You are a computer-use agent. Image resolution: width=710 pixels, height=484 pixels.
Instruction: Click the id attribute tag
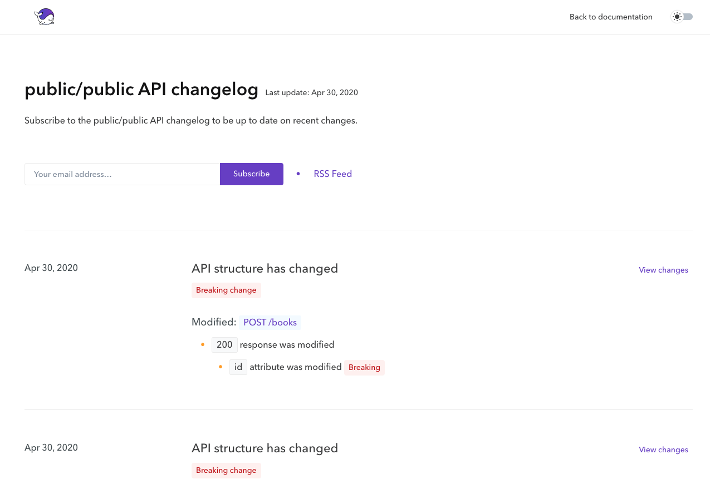pos(238,367)
